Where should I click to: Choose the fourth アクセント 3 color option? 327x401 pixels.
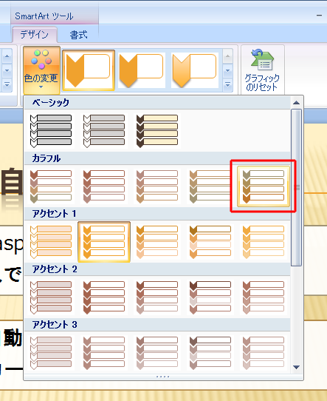point(210,353)
